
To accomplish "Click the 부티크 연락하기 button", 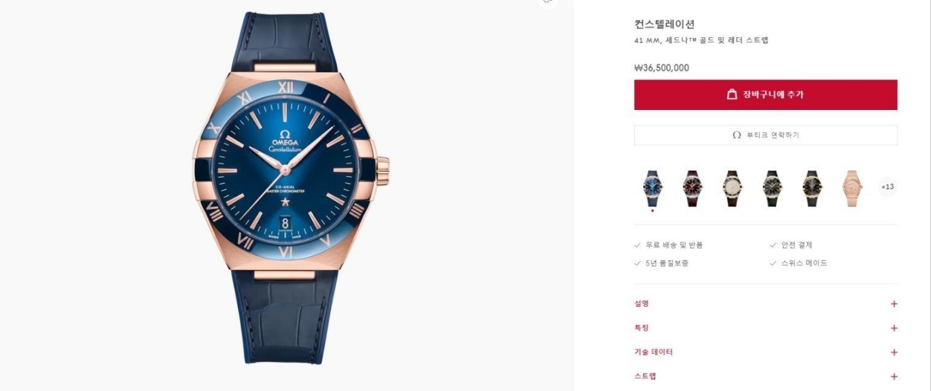I will tap(766, 135).
